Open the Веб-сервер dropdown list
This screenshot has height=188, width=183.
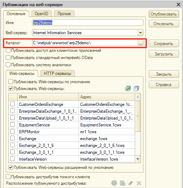coord(140,33)
